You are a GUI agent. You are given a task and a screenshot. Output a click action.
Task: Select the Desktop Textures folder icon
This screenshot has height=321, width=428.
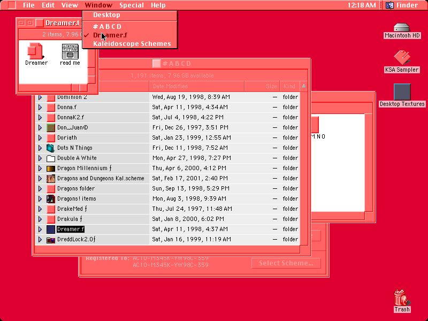402,92
